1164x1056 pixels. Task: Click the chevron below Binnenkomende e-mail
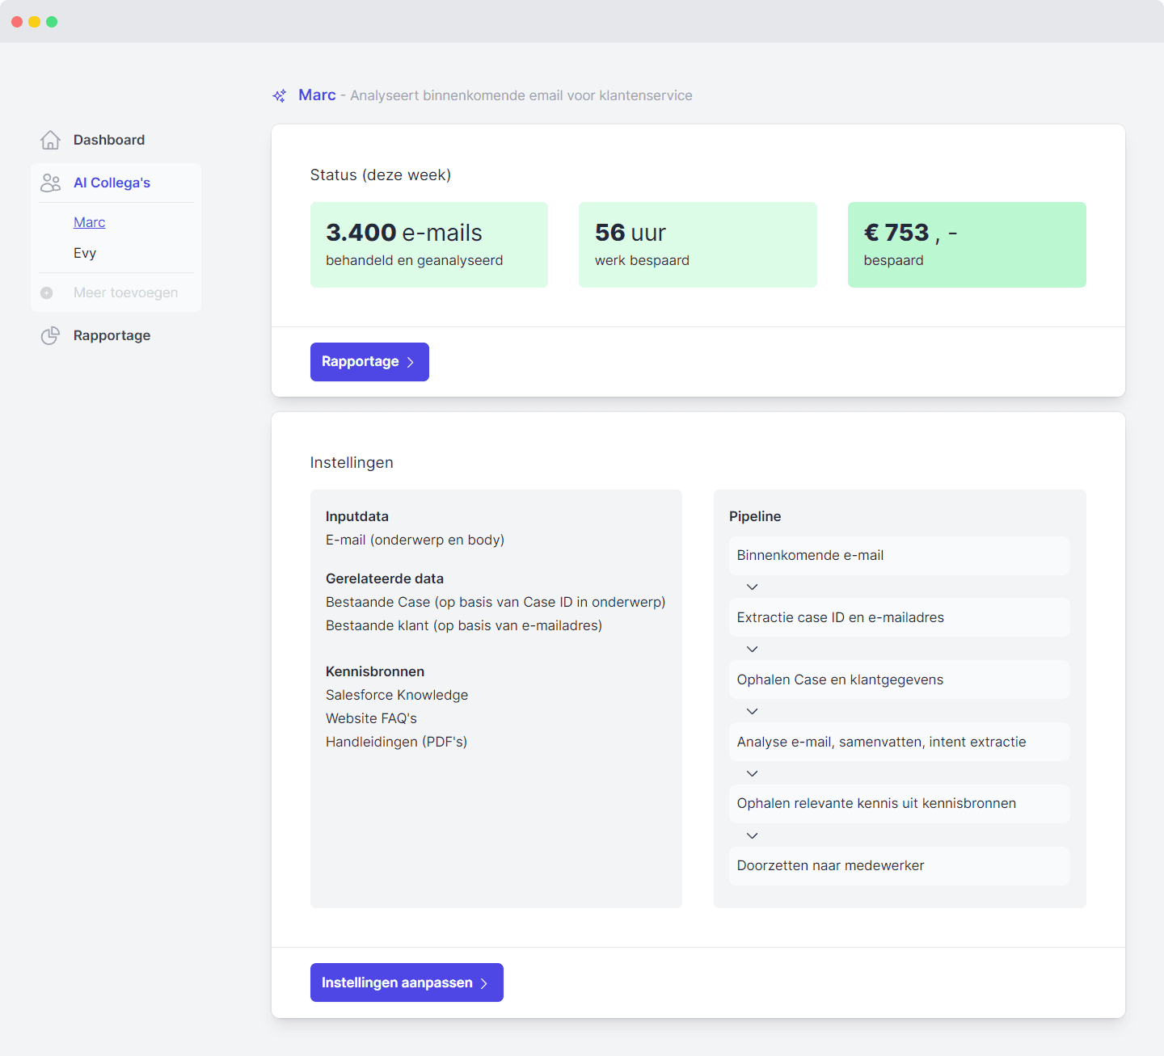[752, 587]
